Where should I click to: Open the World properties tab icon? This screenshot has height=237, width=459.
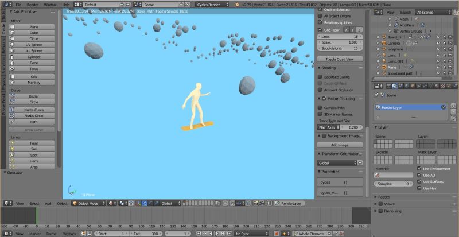click(x=407, y=86)
